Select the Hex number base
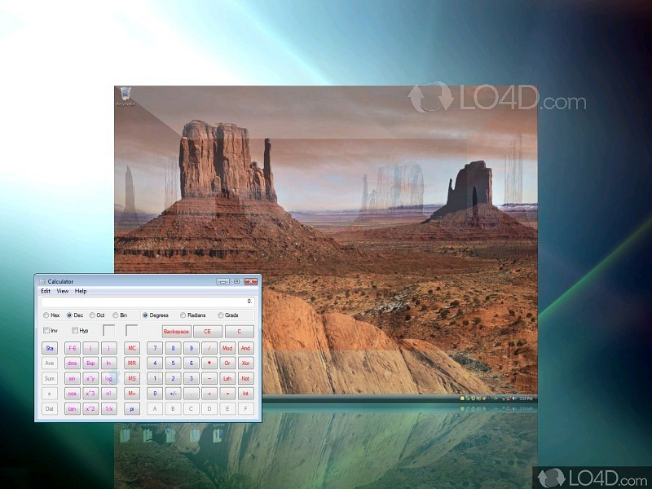Viewport: 652px width, 489px height. (x=47, y=315)
